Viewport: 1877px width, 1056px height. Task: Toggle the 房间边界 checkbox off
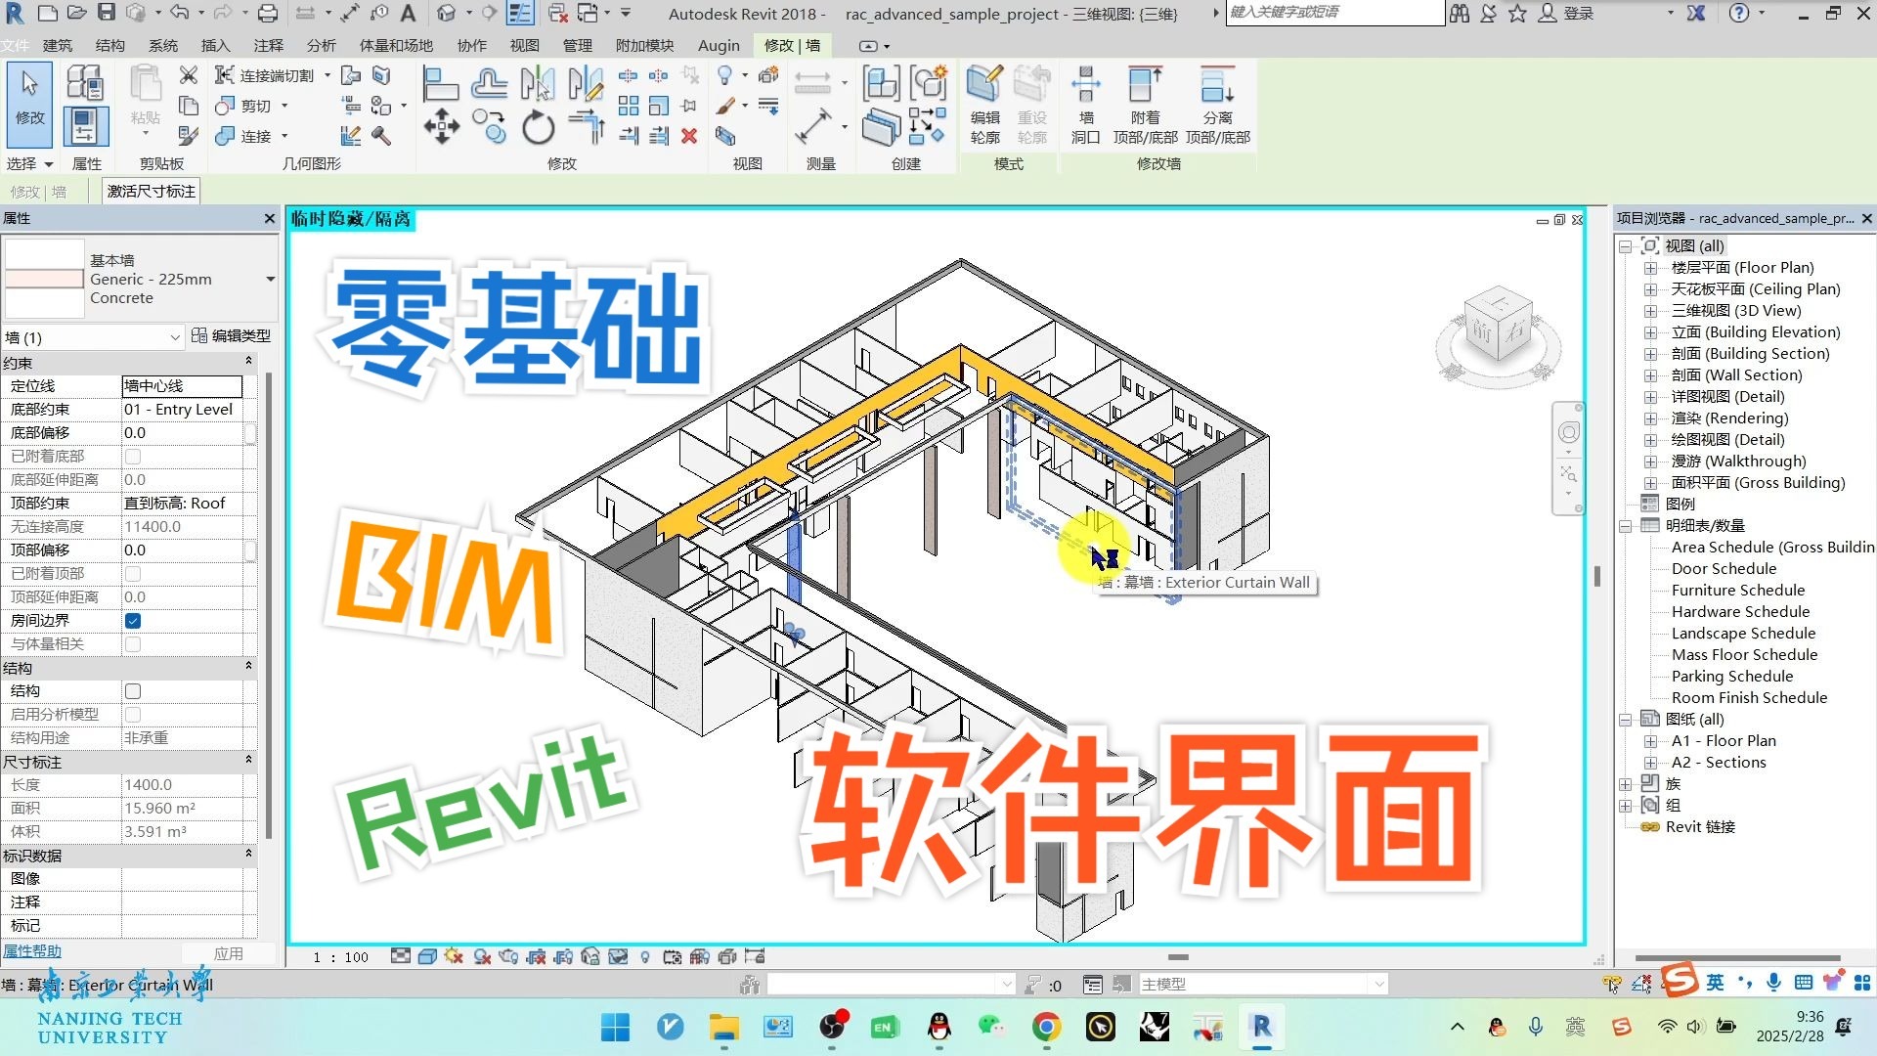(x=133, y=620)
